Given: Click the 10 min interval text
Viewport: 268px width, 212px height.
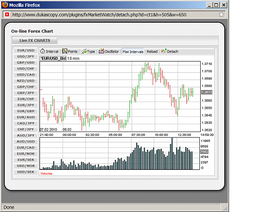Looking at the screenshot, I should tap(73, 58).
